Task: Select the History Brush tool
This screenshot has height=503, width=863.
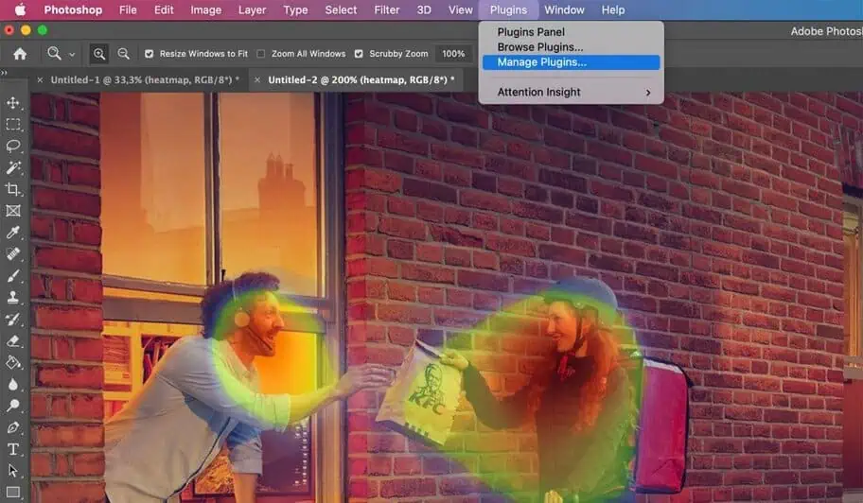Action: click(x=13, y=320)
